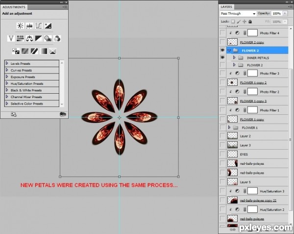Image resolution: width=294 pixels, height=234 pixels.
Task: Add a Brightness/Contrast adjustment
Action: 20,26
